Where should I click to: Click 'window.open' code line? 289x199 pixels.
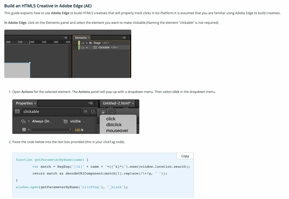point(72,187)
